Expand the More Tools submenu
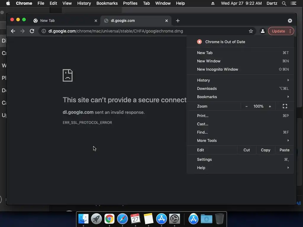303x227 pixels. coord(240,140)
